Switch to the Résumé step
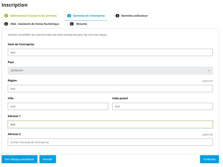 point(82,24)
